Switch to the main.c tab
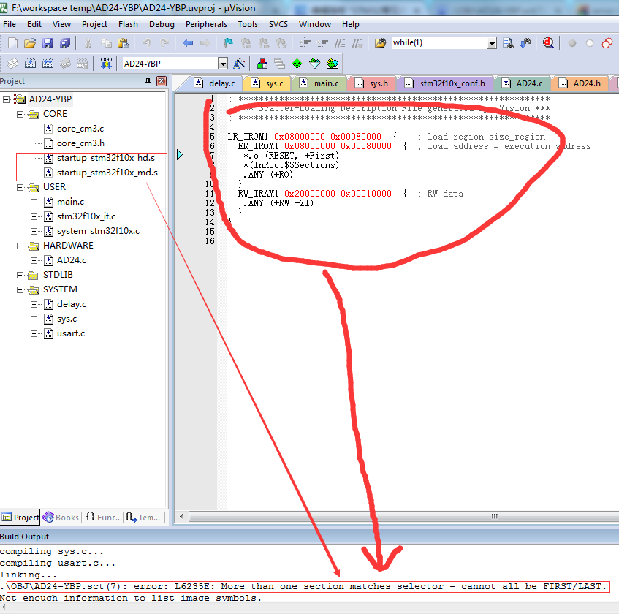 pyautogui.click(x=319, y=83)
